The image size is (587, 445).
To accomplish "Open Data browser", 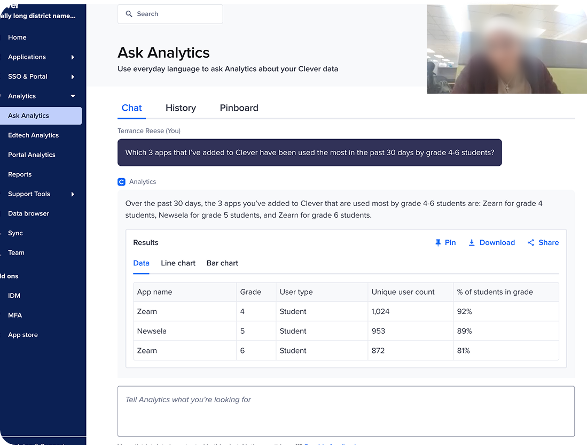I will pos(28,213).
